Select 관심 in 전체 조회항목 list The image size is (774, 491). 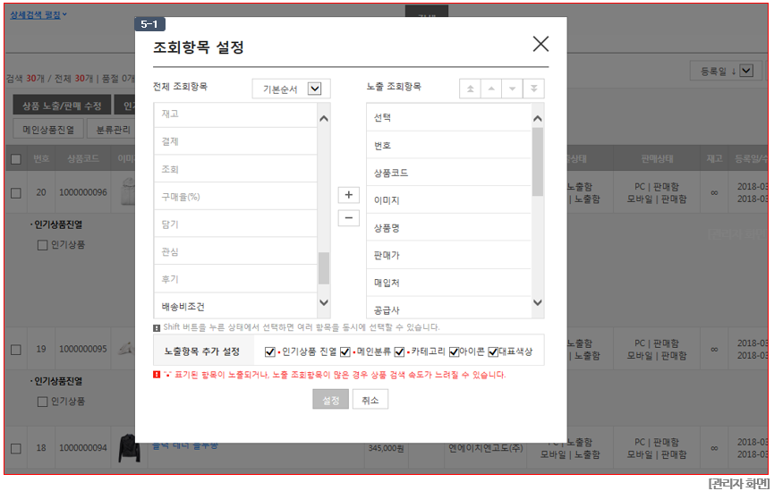click(x=235, y=251)
